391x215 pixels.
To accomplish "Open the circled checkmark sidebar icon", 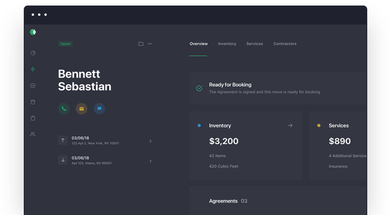I will click(33, 86).
